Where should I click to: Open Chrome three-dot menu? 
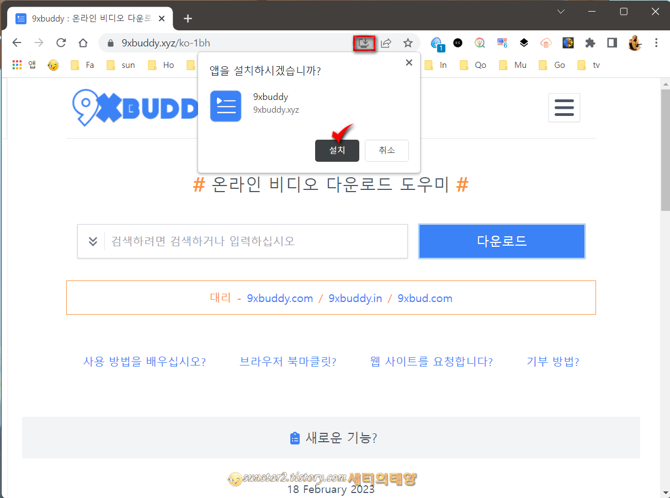(x=656, y=43)
